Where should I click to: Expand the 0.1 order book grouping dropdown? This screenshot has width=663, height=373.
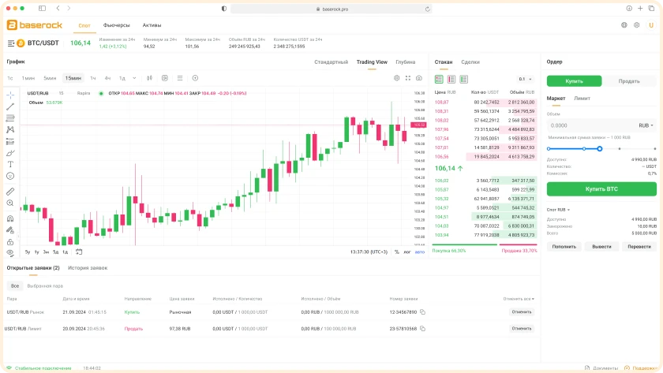tap(524, 79)
